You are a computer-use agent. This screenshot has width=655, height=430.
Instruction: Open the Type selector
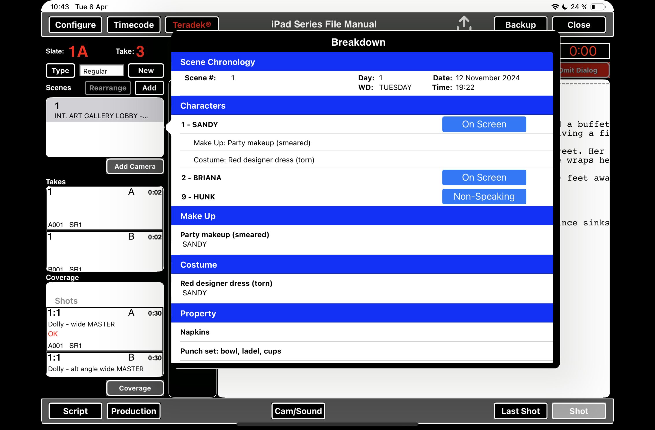pos(60,71)
